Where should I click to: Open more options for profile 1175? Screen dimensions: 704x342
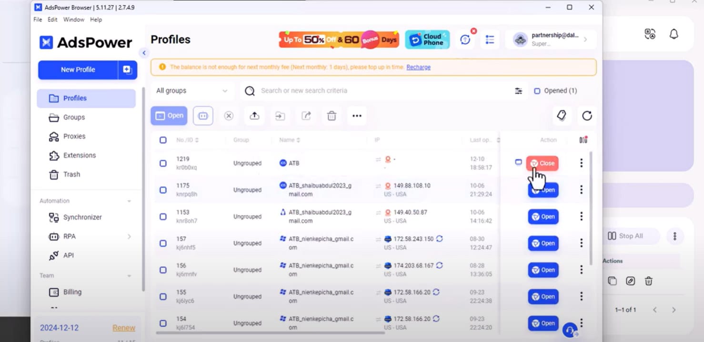click(x=581, y=190)
